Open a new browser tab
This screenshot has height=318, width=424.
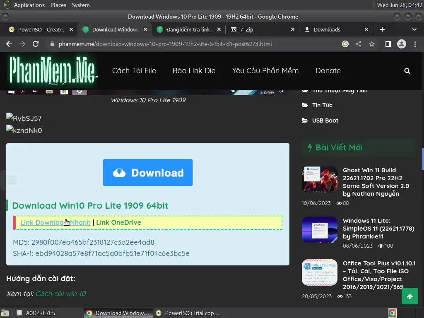(x=382, y=29)
